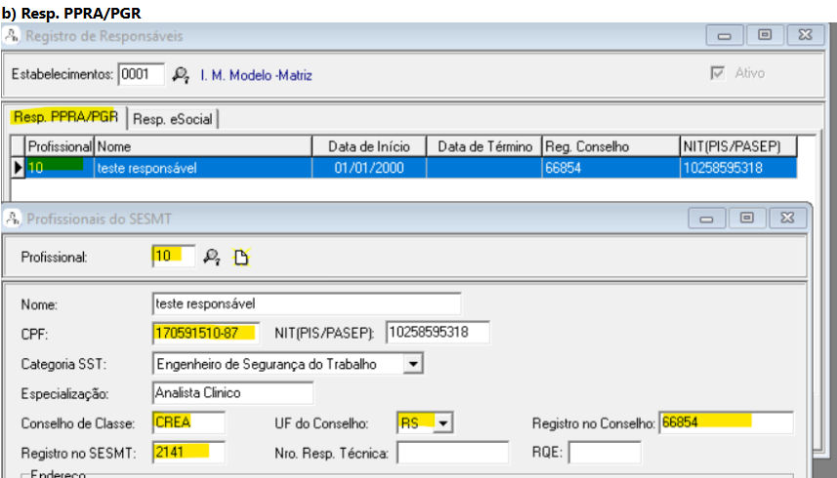
Task: Click the search icon beside Profissional field
Action: click(x=211, y=257)
